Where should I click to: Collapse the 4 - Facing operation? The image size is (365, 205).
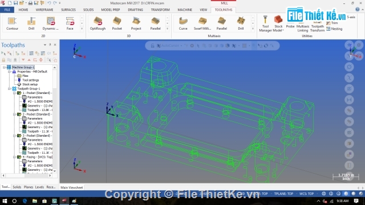(14, 157)
